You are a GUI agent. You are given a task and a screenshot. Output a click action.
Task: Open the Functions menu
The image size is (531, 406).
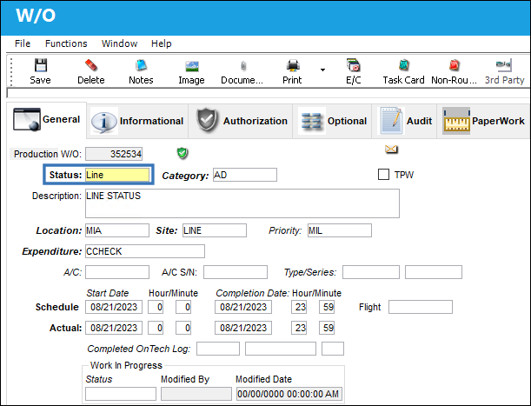coord(66,43)
